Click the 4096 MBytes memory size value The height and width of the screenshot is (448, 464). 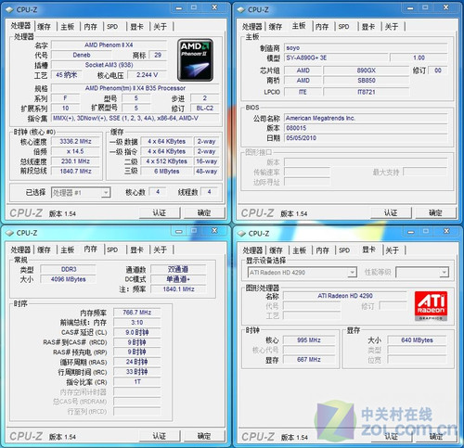click(x=69, y=279)
